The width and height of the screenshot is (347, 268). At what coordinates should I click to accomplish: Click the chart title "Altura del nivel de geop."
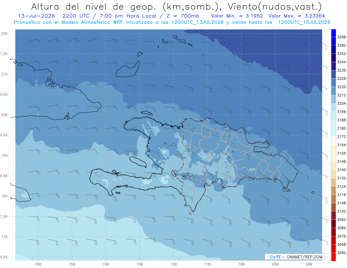coord(94,6)
